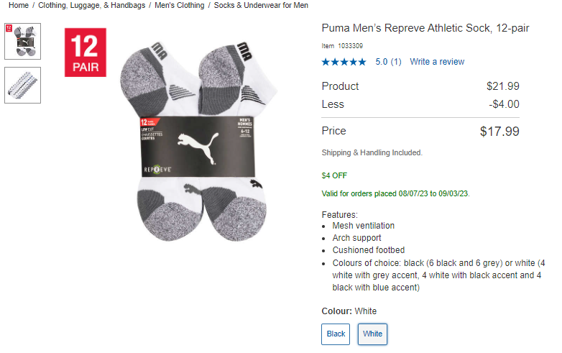Screen dimensions: 562x353
Task: Open Clothing, Luggage, & Handbags breadcrumb
Action: [91, 6]
